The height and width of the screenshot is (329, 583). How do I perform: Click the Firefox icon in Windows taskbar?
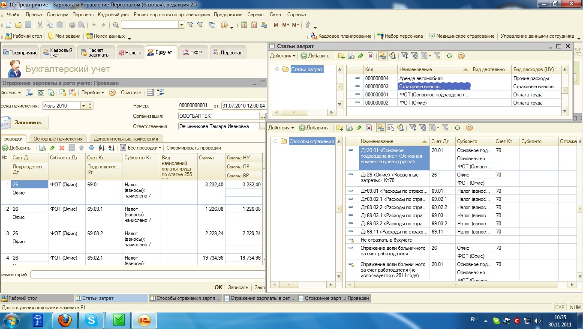coord(64,320)
